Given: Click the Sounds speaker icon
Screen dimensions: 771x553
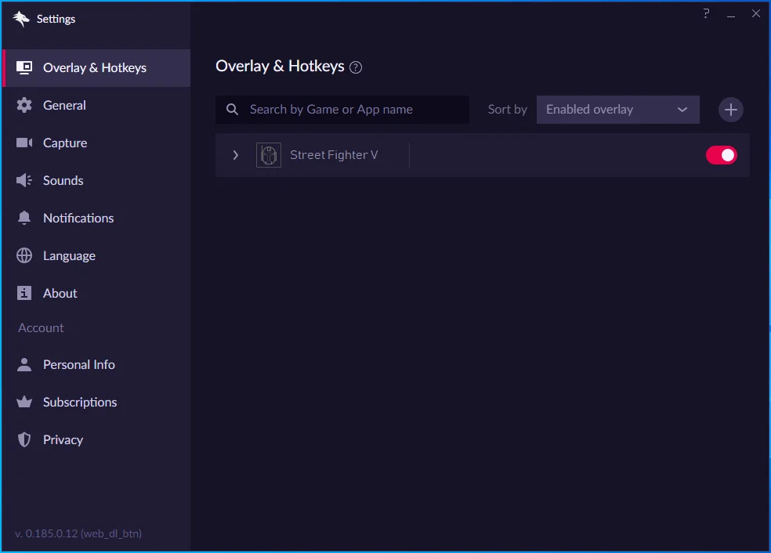Looking at the screenshot, I should coord(24,180).
